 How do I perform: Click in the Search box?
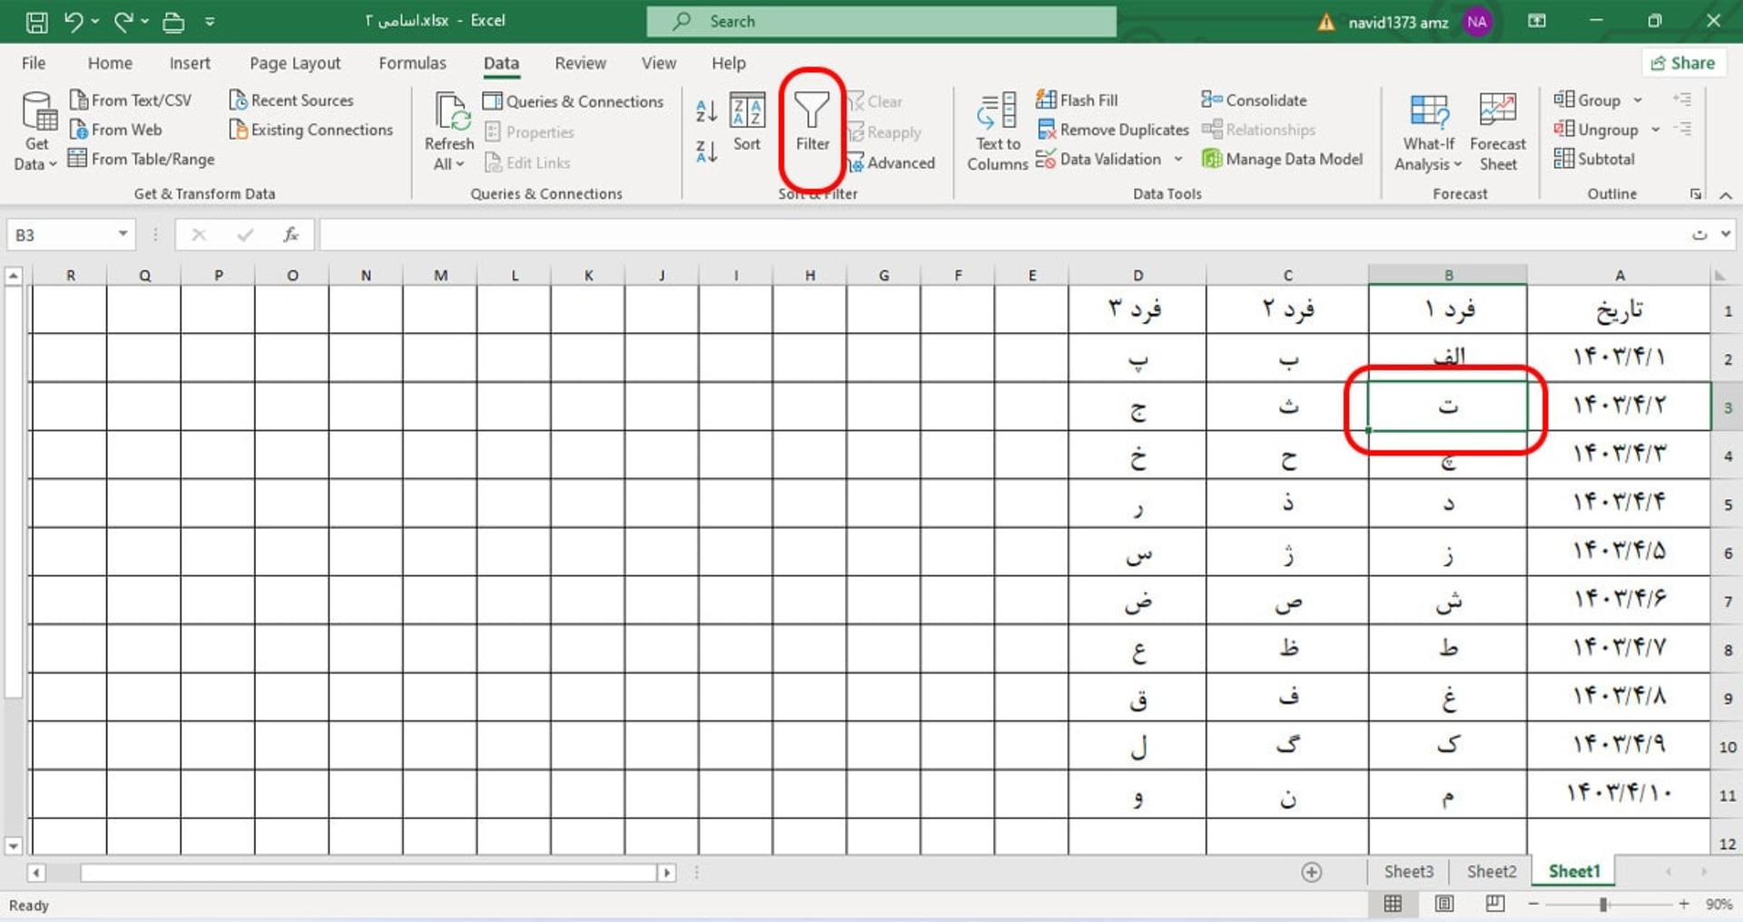881,21
